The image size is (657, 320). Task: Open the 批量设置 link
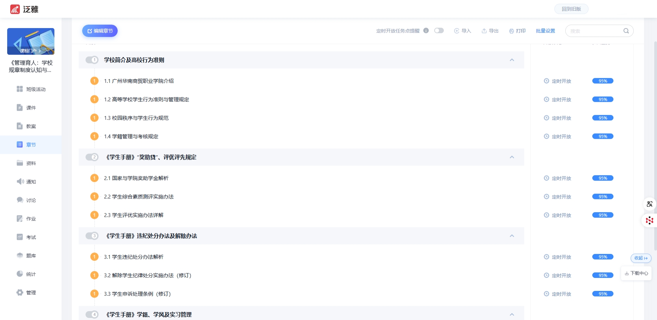545,31
